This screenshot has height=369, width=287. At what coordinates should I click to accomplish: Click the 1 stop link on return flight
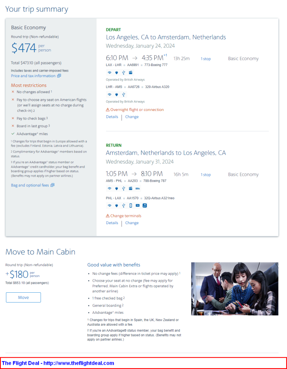206,174
